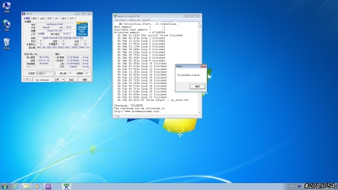The height and width of the screenshot is (190, 338).
Task: Switch to the fourth (Memory) tab in CPU-Z
Action: tap(49, 18)
